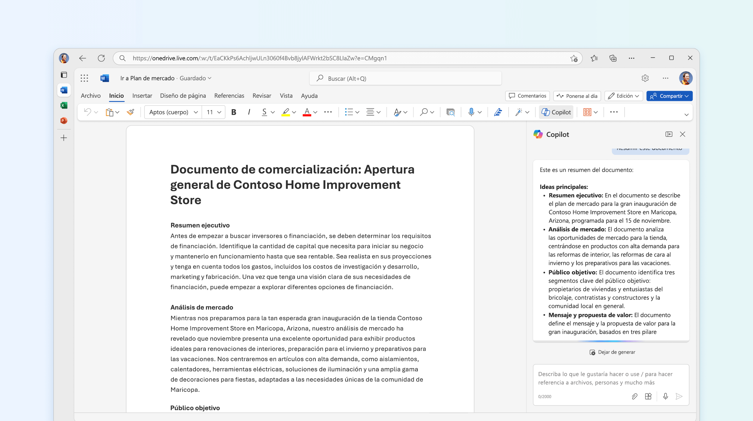Expand bullet list style arrow

pos(358,112)
